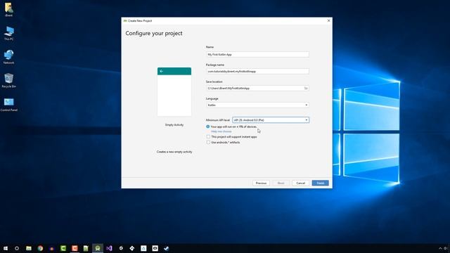Open the green Camtasia taskbar icon
The image size is (450, 253).
tap(63, 248)
